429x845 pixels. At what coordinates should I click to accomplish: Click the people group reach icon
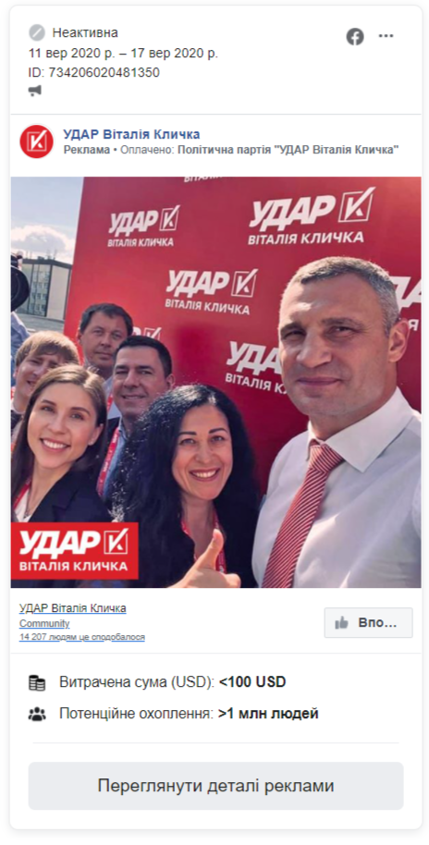37,715
